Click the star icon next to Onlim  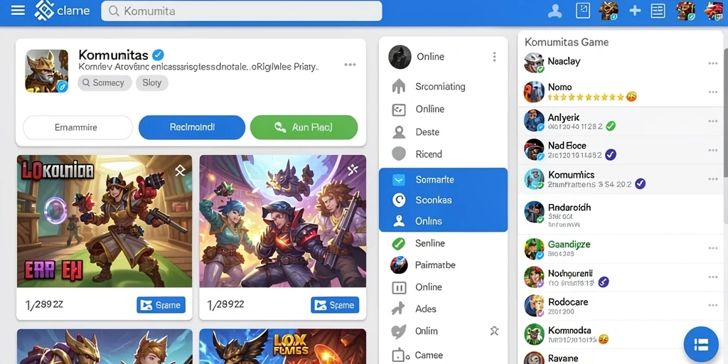[495, 331]
